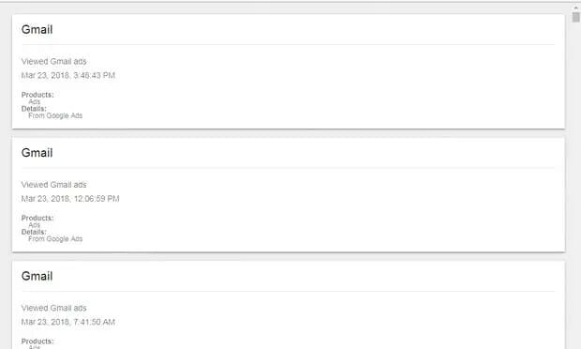Click the vertical scrollbar thumb
Screen dimensions: 581x349
[575, 17]
